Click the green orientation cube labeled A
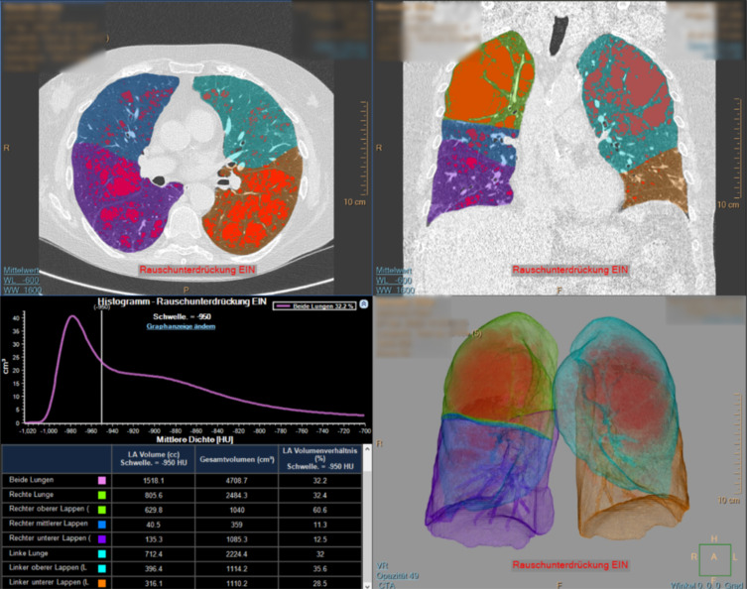This screenshot has width=747, height=589. tap(713, 558)
